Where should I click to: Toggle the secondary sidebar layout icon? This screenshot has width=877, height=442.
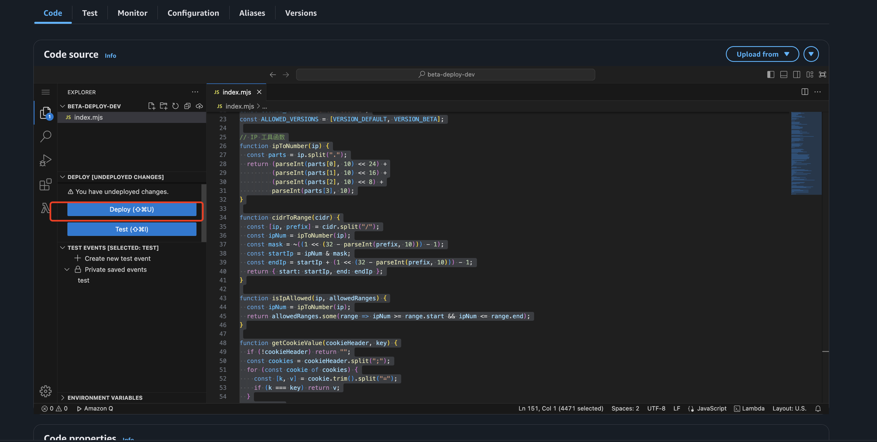click(x=796, y=75)
